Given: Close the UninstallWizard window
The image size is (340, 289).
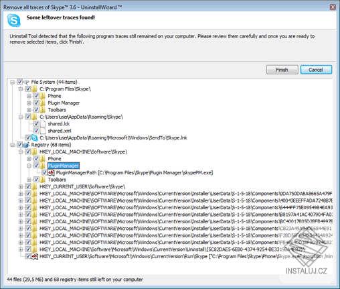Looking at the screenshot, I should (x=333, y=7).
